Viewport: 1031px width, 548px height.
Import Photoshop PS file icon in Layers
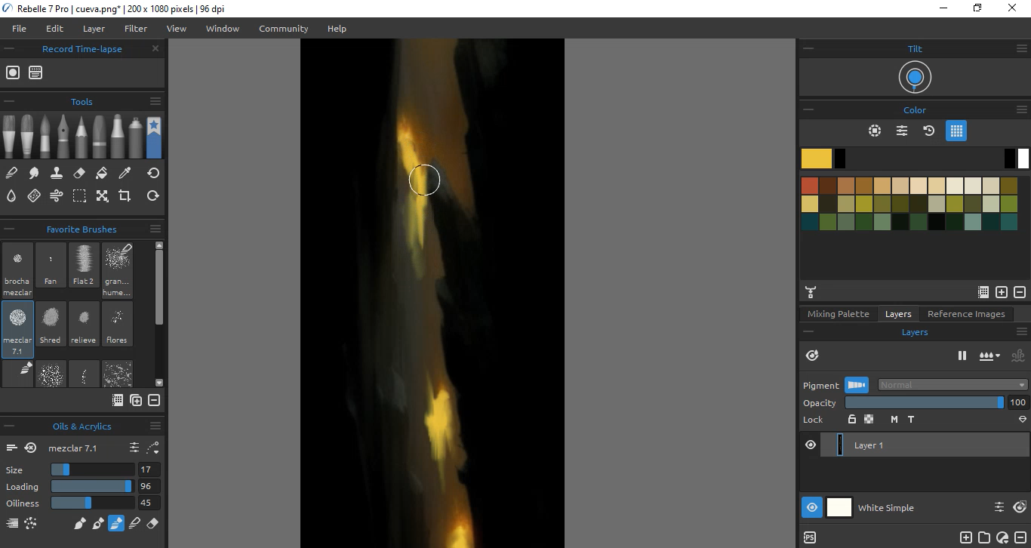(810, 537)
